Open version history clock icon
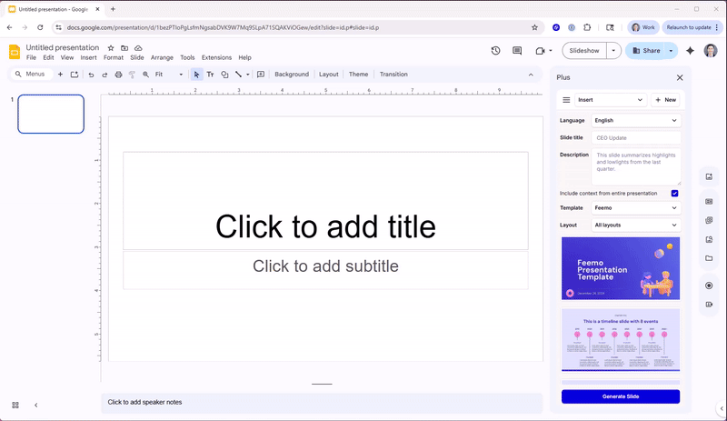The width and height of the screenshot is (727, 421). click(x=495, y=51)
